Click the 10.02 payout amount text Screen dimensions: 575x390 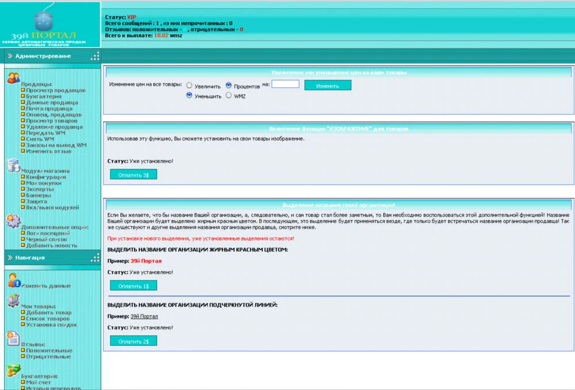pos(162,36)
